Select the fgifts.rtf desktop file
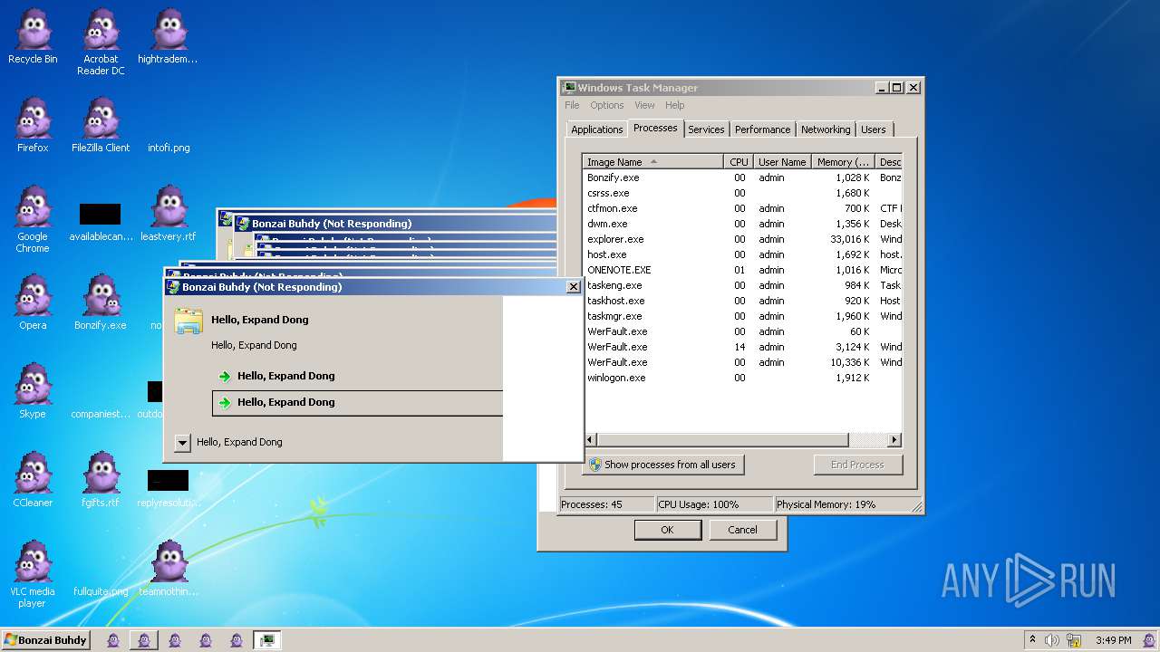Image resolution: width=1160 pixels, height=652 pixels. coord(101,480)
